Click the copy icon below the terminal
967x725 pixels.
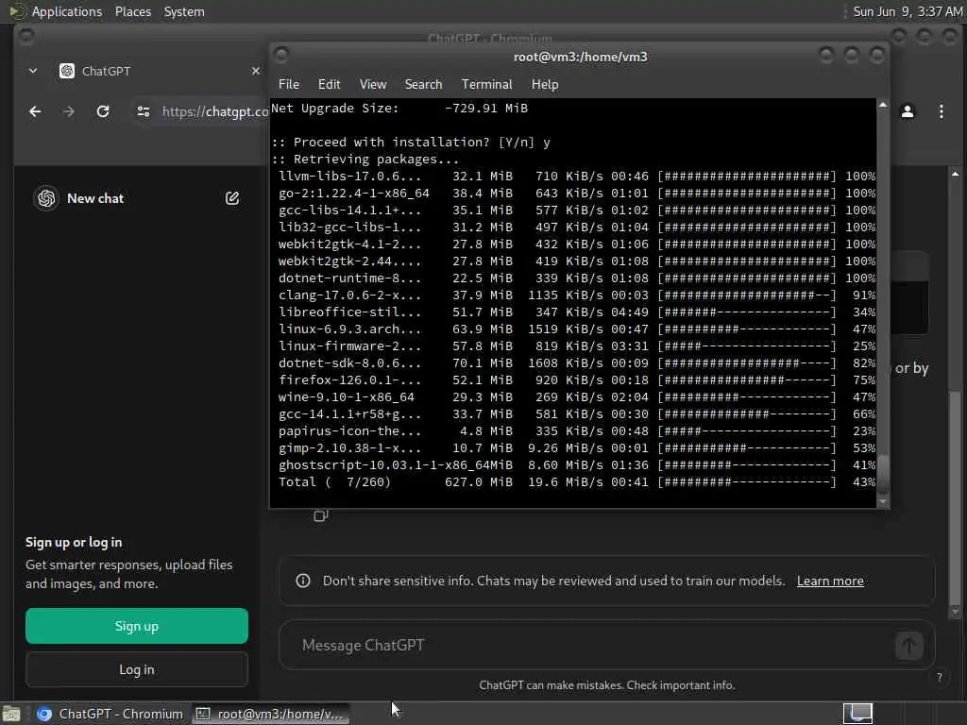click(x=320, y=515)
